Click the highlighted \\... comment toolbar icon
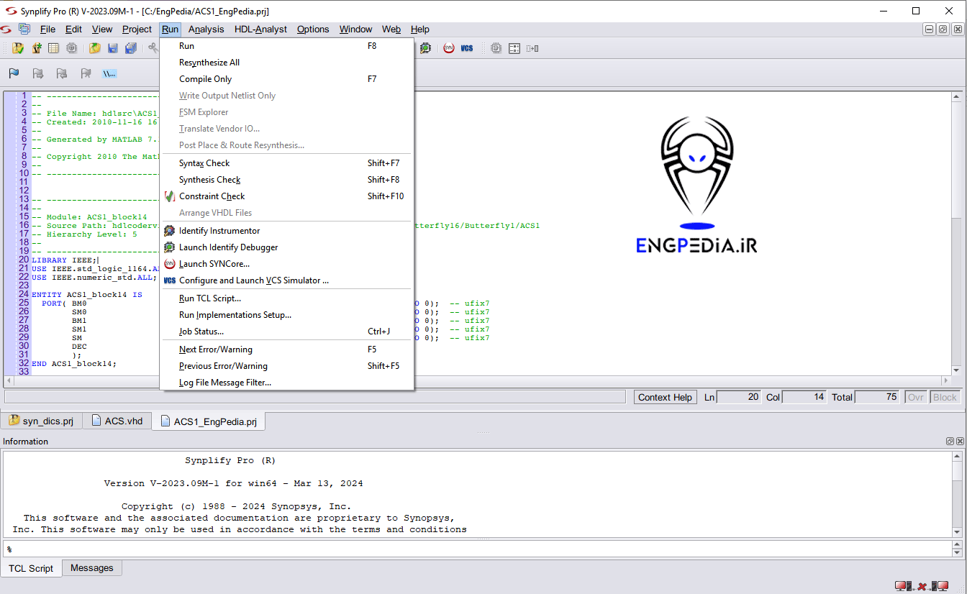 coord(109,73)
